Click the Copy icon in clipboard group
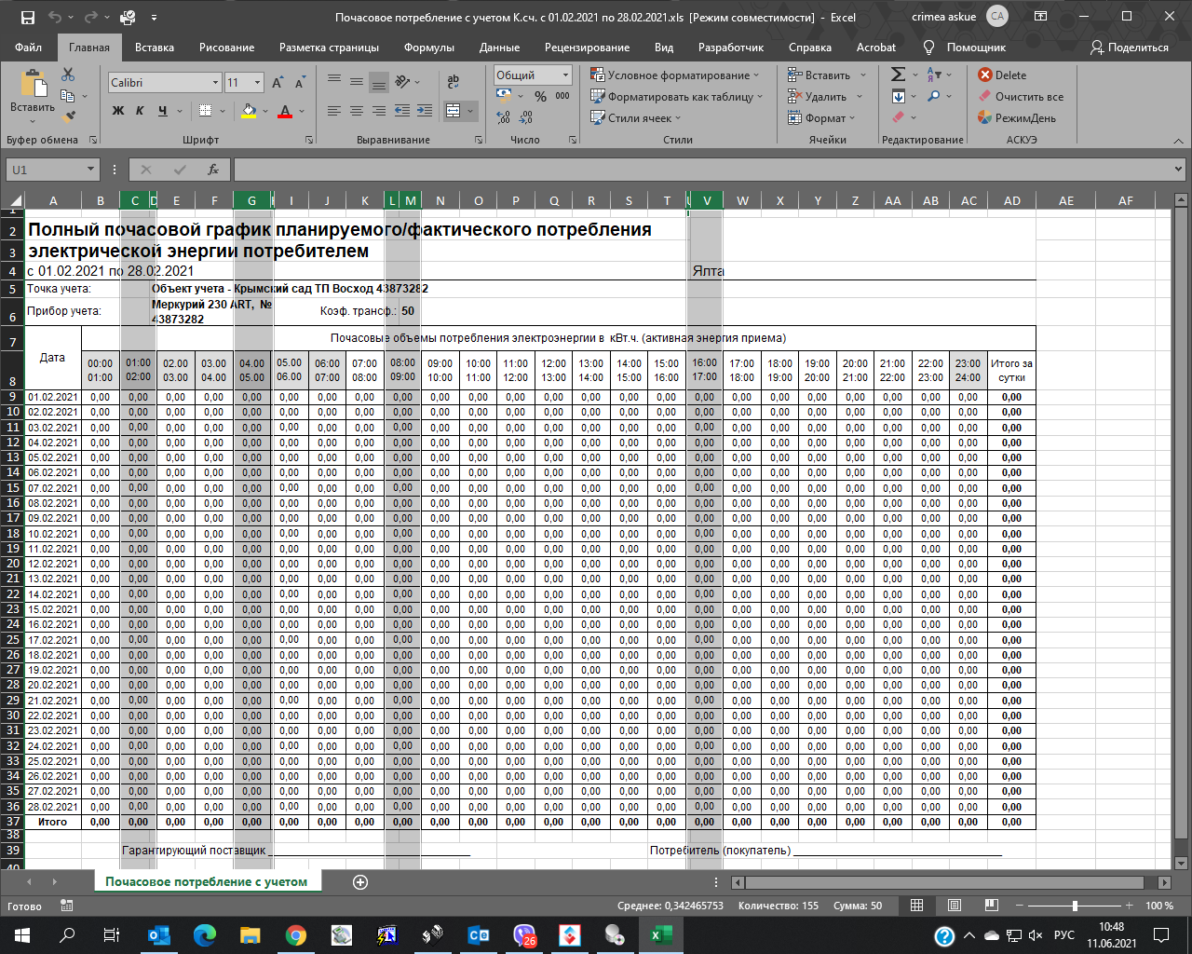Screen dimensions: 1192x954 click(67, 96)
